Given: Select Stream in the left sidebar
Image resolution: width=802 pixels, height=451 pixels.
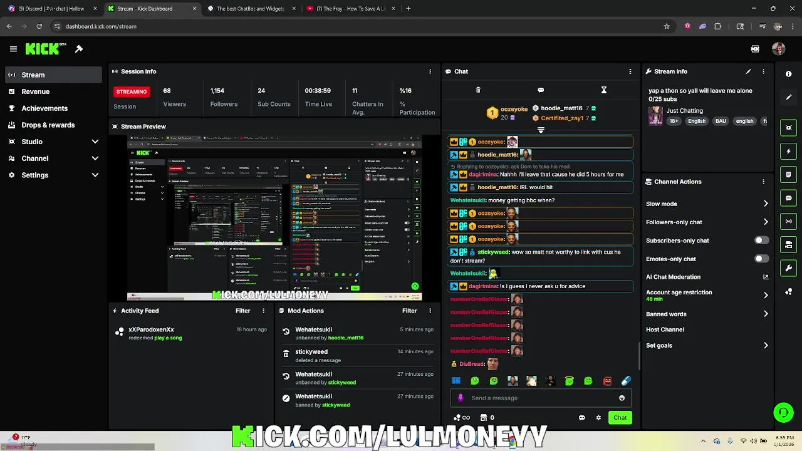Looking at the screenshot, I should pos(53,75).
